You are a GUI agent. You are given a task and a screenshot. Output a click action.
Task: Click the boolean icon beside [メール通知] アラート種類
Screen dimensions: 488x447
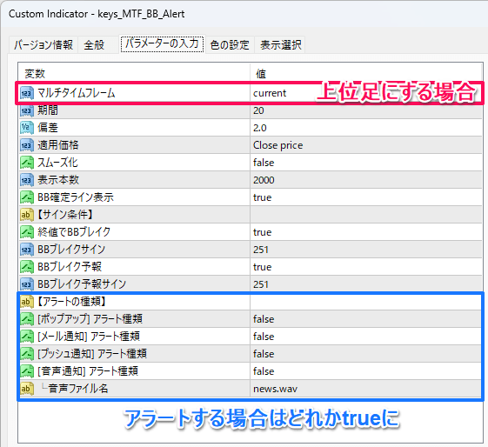pyautogui.click(x=27, y=337)
